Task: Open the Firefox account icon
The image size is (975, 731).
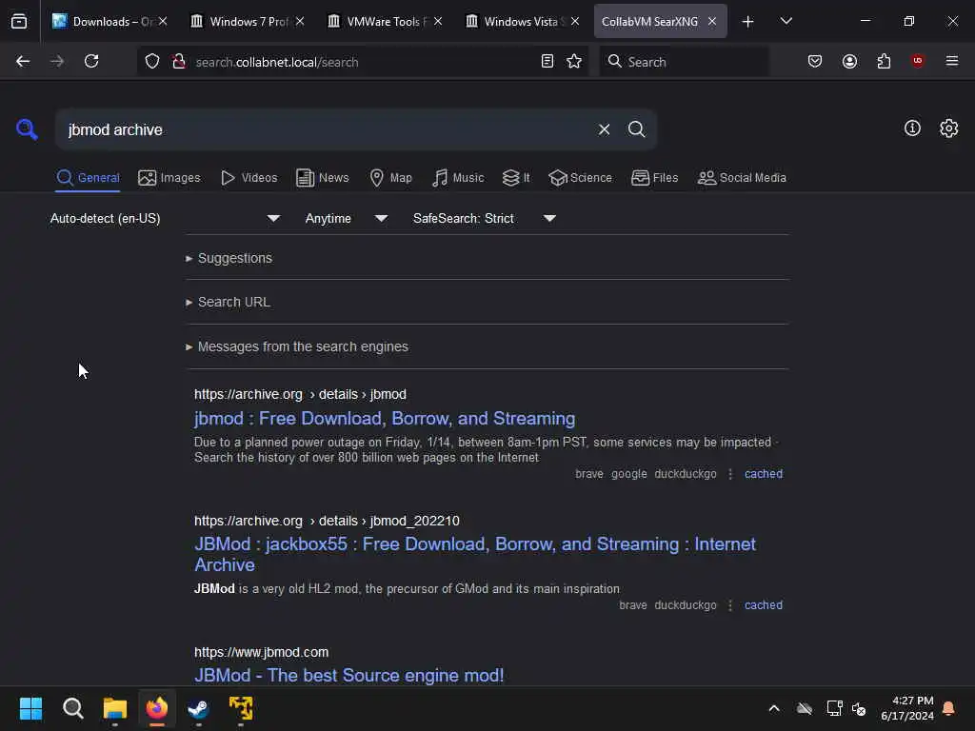Action: pyautogui.click(x=849, y=62)
